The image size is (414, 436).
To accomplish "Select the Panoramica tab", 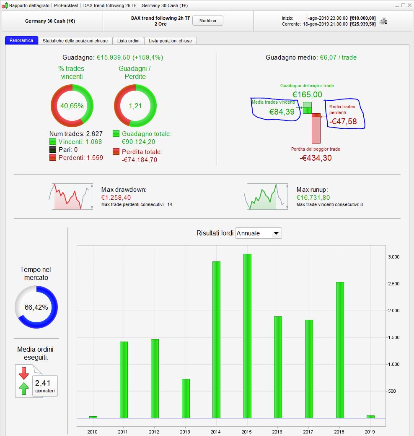I will [x=21, y=41].
